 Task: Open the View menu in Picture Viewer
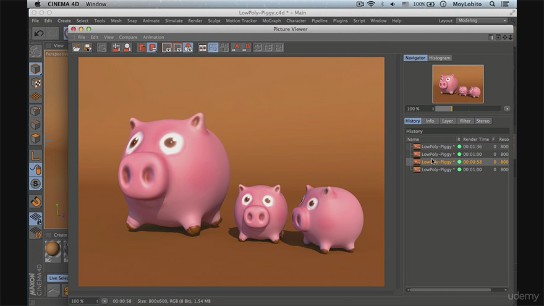pyautogui.click(x=109, y=37)
